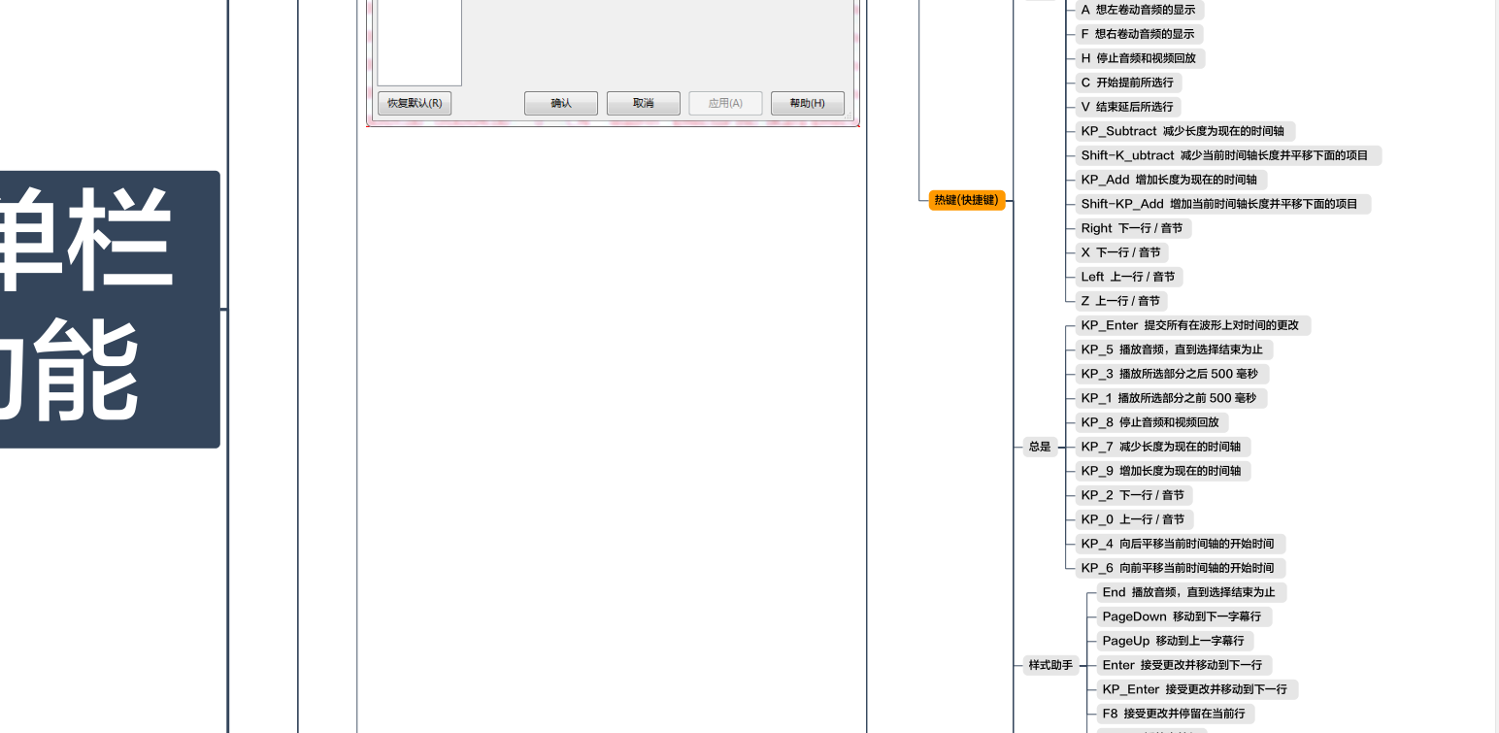Select node 'C 开始提前所选行'
Viewport: 1499px width, 733px height.
click(1127, 83)
